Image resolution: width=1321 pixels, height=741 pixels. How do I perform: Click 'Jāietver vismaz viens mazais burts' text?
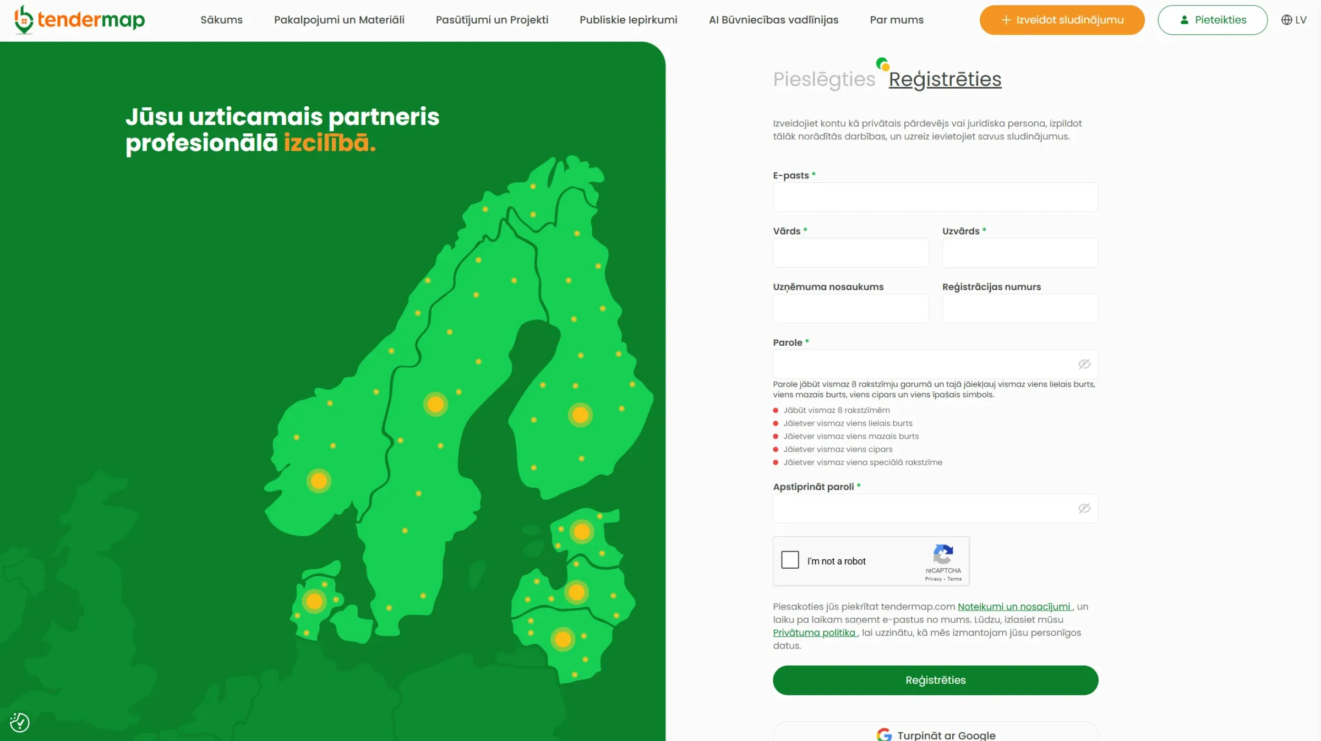851,437
